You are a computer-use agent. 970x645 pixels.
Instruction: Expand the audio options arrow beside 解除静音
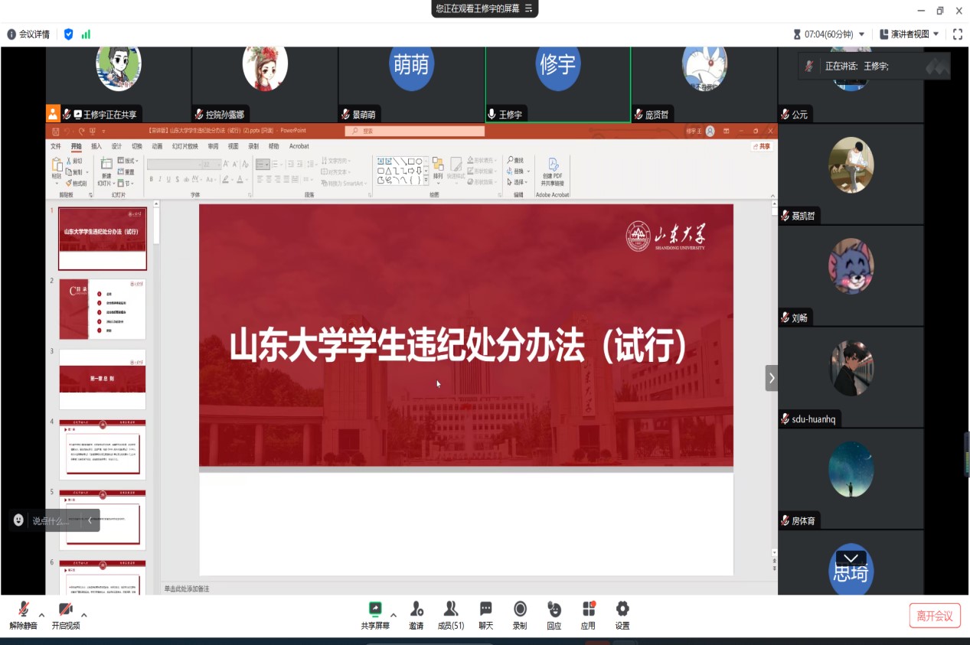[41, 614]
